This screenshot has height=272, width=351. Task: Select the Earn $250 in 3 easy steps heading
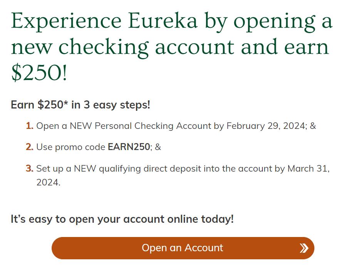[81, 105]
